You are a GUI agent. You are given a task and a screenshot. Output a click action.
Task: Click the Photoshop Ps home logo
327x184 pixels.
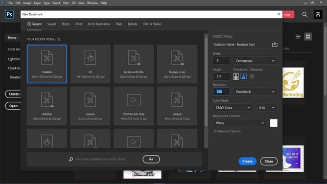[9, 14]
